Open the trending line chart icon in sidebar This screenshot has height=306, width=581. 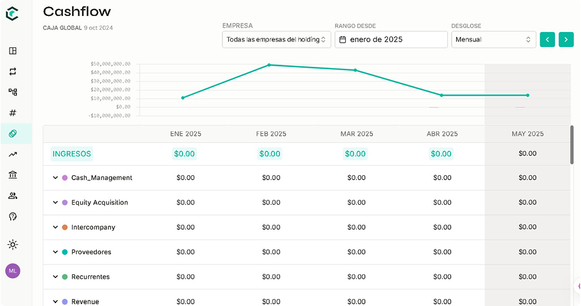[13, 154]
